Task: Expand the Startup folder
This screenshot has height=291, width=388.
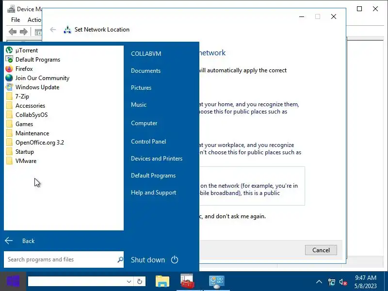Action: click(19, 152)
